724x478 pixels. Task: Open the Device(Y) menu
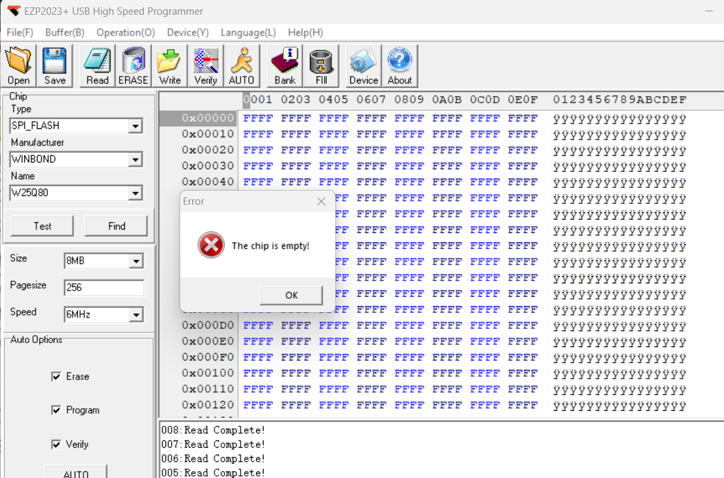[x=188, y=33]
